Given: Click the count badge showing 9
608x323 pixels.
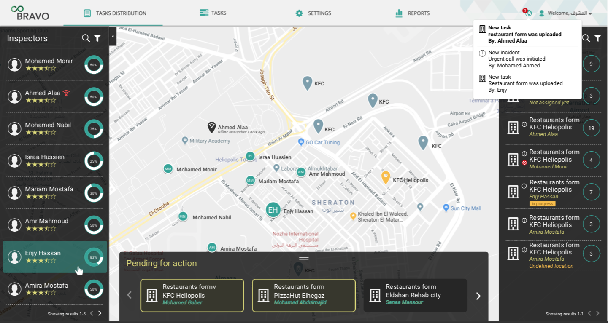Looking at the screenshot, I should pos(592,64).
